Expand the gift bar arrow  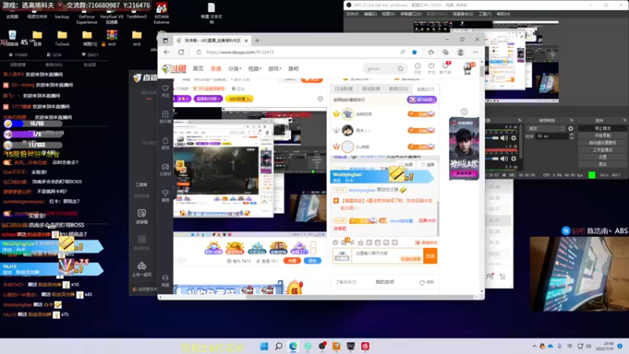pyautogui.click(x=313, y=248)
